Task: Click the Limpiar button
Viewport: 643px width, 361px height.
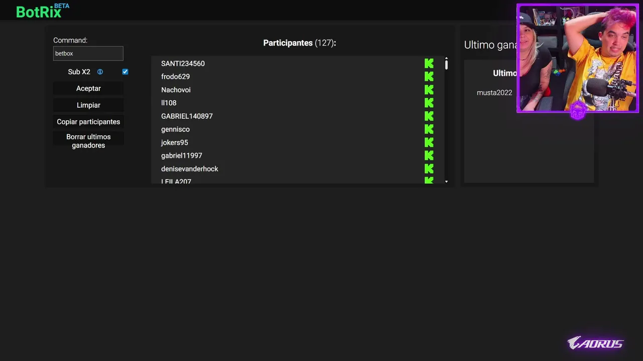Action: pos(88,105)
